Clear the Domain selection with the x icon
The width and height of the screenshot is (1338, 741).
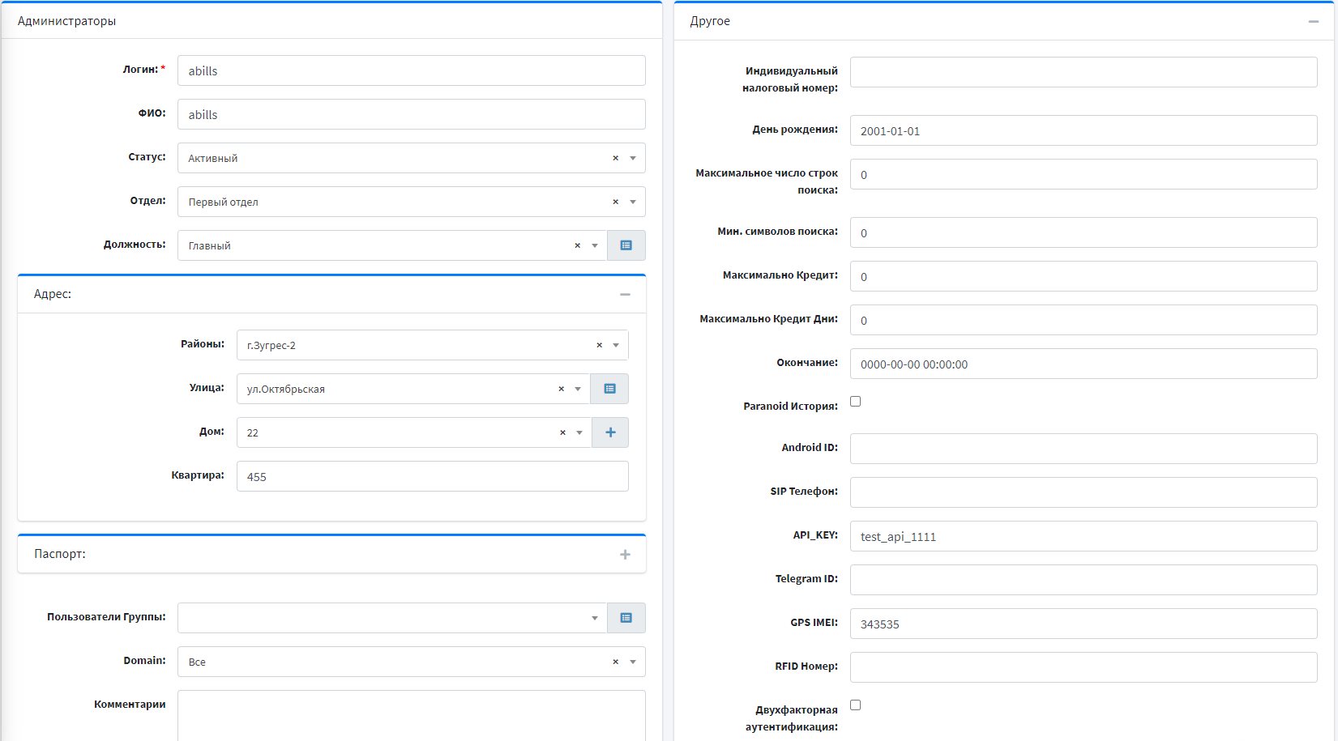tap(615, 662)
